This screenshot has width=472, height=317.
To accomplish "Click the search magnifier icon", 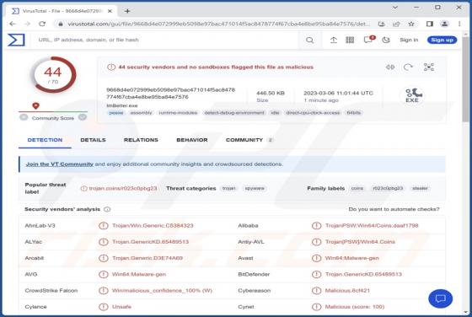I will (309, 40).
